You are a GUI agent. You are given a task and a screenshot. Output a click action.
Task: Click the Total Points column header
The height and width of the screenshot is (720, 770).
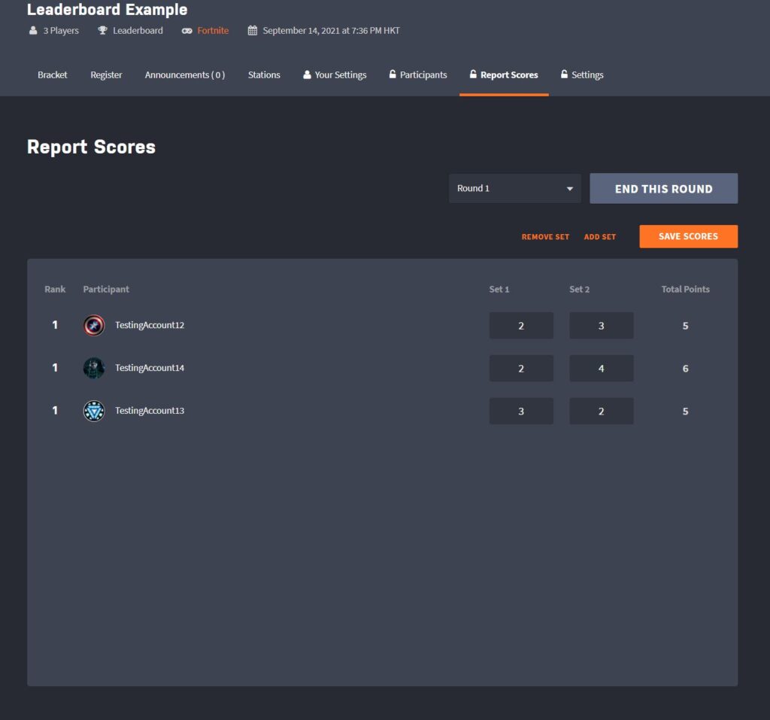[x=685, y=289]
